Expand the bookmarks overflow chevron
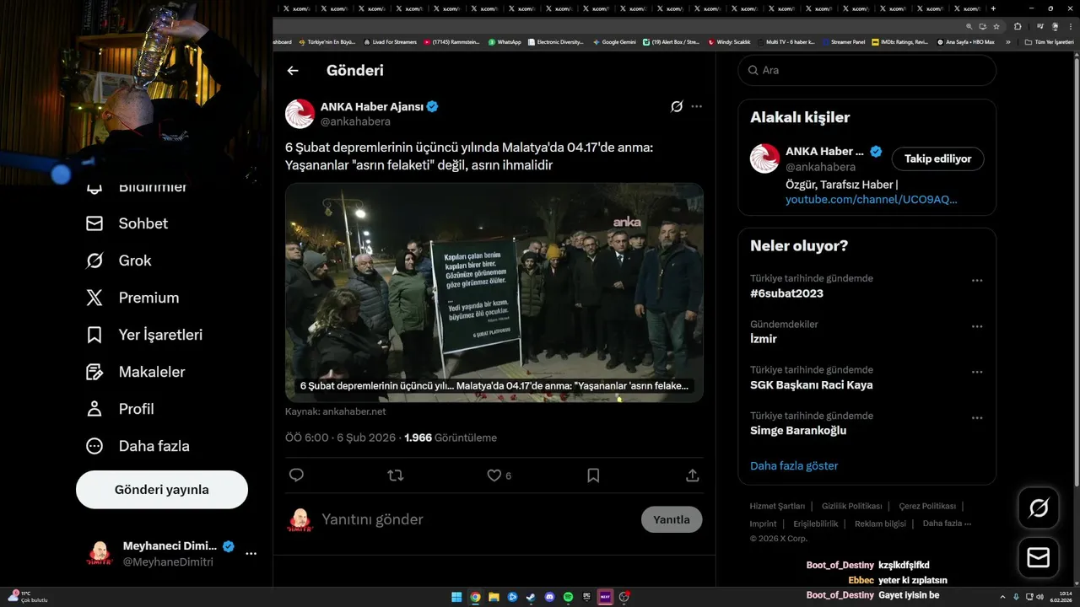Image resolution: width=1080 pixels, height=607 pixels. [1007, 42]
